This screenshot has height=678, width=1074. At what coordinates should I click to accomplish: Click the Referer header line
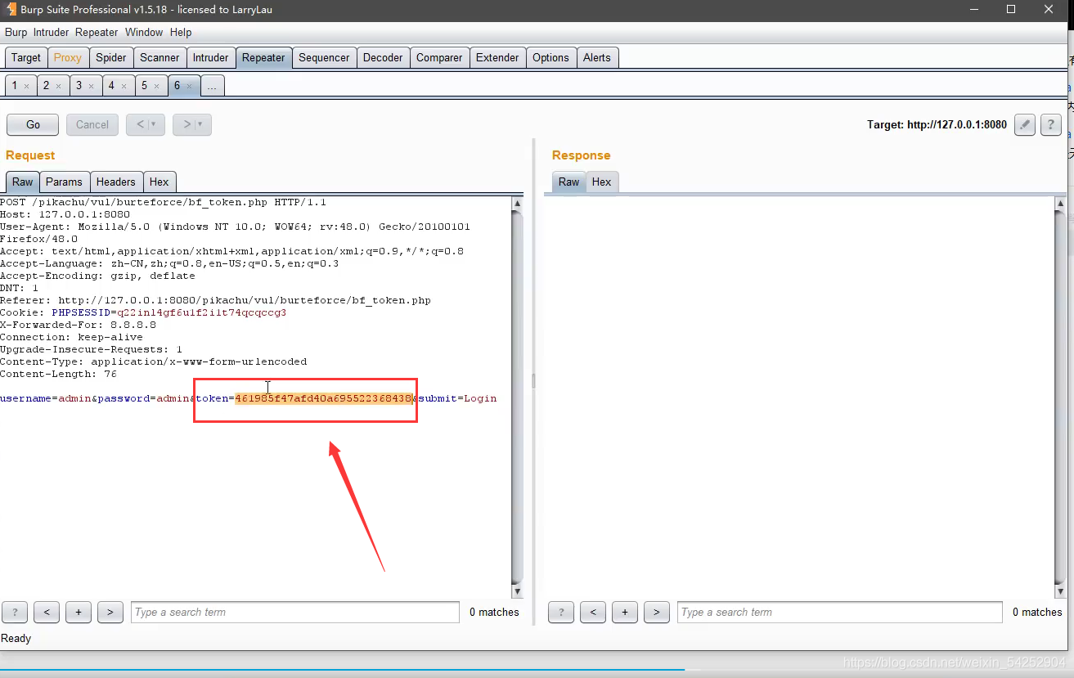point(216,300)
